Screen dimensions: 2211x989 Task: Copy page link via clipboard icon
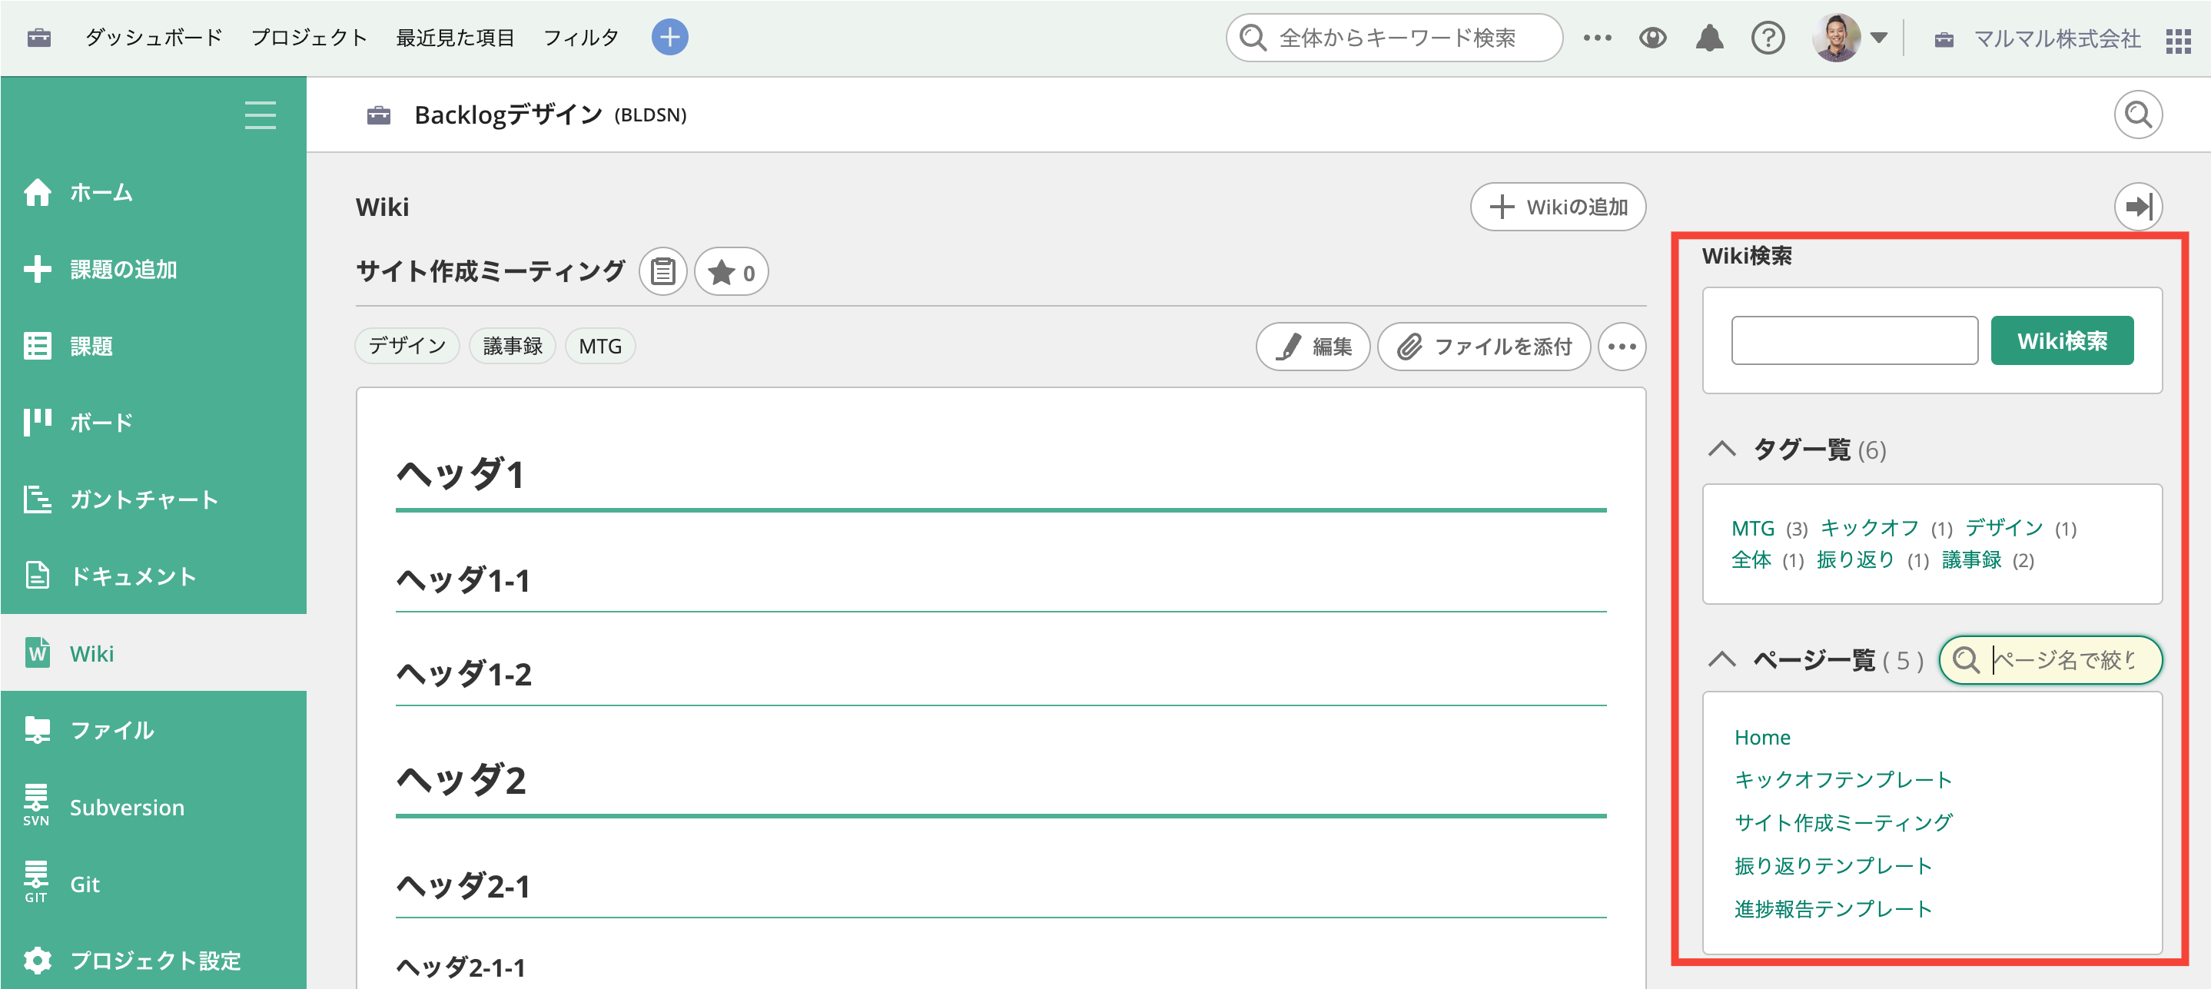click(x=662, y=272)
